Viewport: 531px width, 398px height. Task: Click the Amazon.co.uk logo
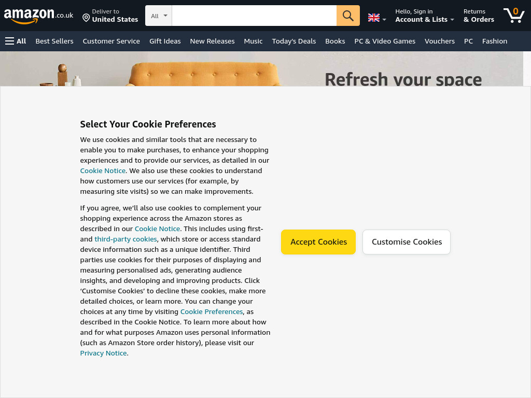pos(38,16)
